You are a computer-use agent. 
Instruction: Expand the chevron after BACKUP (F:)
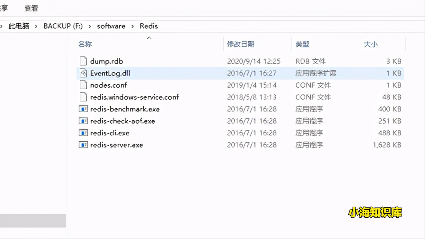click(90, 26)
